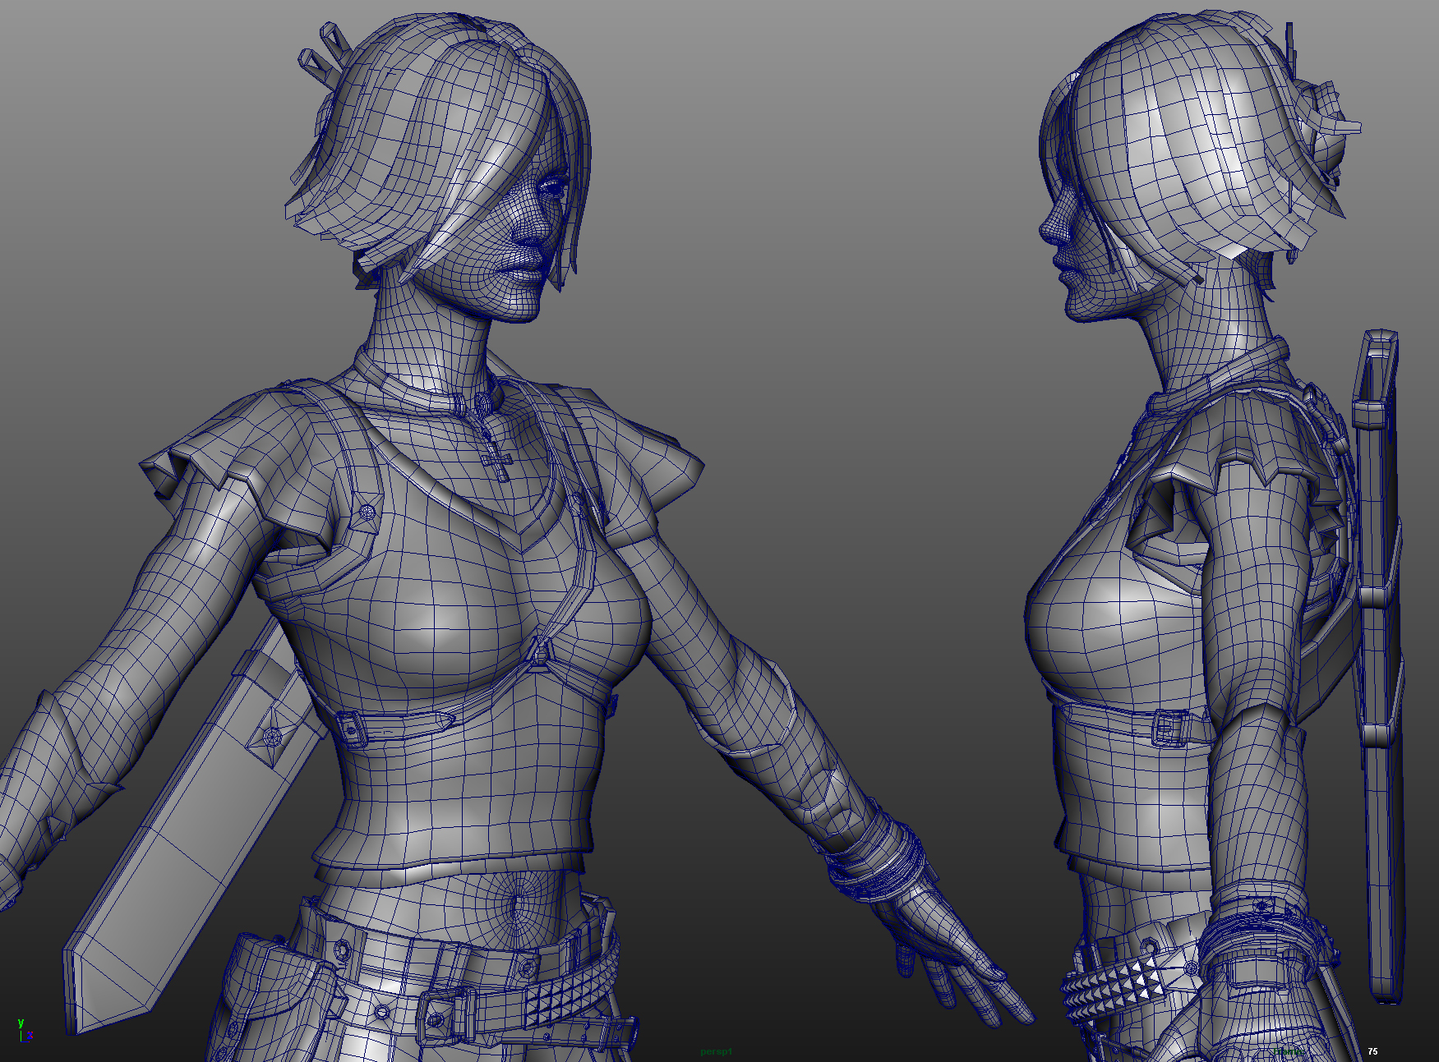Click the chest belt buckle in left view

click(352, 727)
